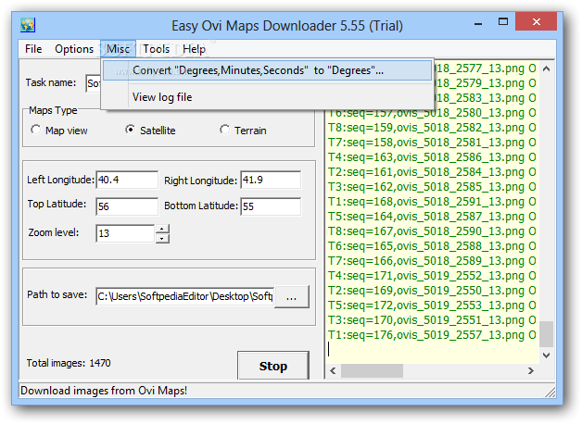Screen dimensions: 582x424
Task: Click log line T1:seq=168 ovis_5018_2591
Action: pyautogui.click(x=432, y=202)
